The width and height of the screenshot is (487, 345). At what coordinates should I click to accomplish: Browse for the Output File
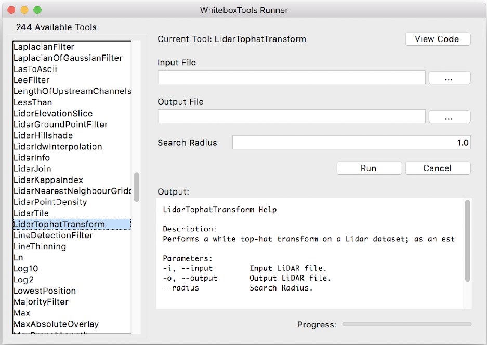pos(450,117)
